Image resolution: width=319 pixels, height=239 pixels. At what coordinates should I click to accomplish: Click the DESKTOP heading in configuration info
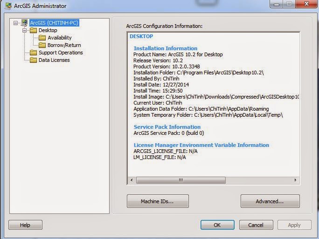pyautogui.click(x=141, y=36)
